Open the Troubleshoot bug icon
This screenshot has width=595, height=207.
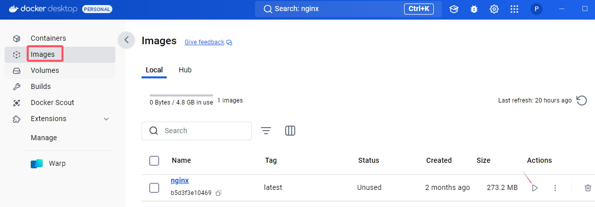tap(474, 9)
